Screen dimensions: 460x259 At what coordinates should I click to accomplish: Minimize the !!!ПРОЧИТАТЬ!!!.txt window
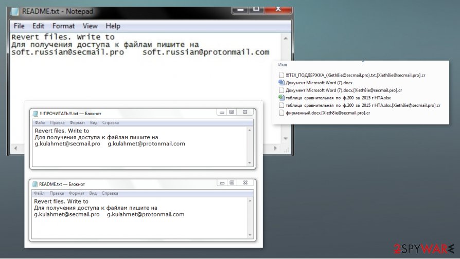coord(222,112)
